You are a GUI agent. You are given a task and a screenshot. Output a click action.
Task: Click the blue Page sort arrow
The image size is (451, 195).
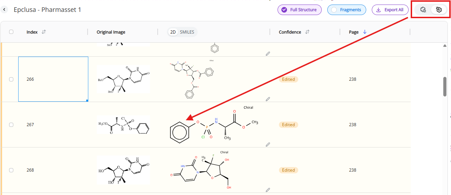coord(365,32)
